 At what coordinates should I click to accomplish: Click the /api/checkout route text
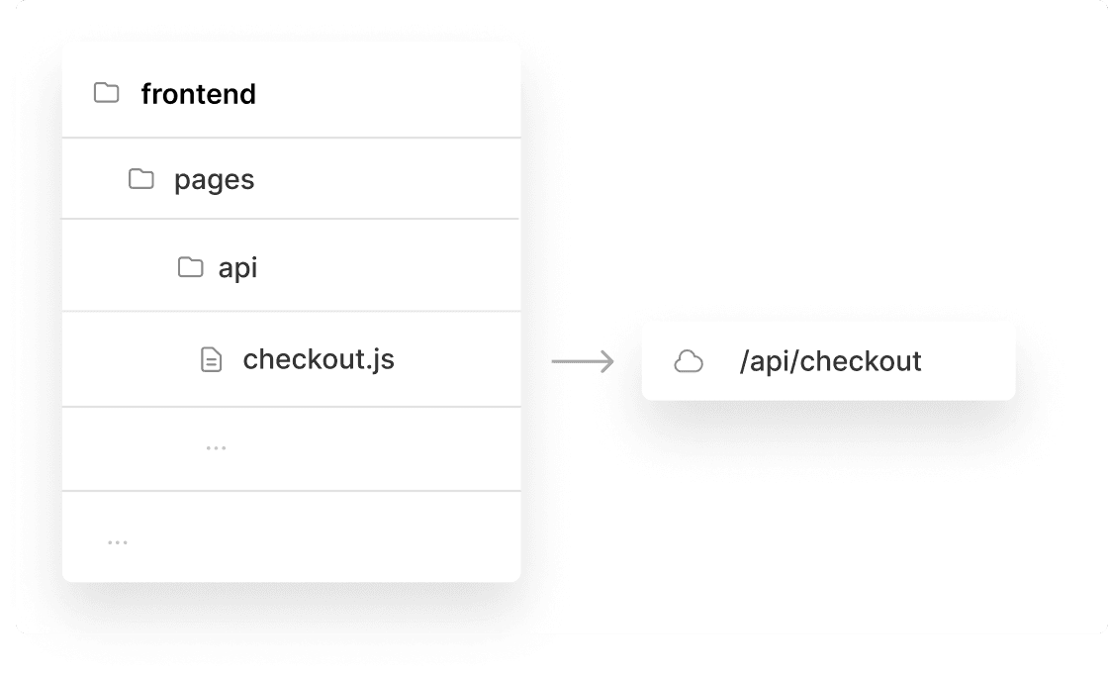point(830,362)
